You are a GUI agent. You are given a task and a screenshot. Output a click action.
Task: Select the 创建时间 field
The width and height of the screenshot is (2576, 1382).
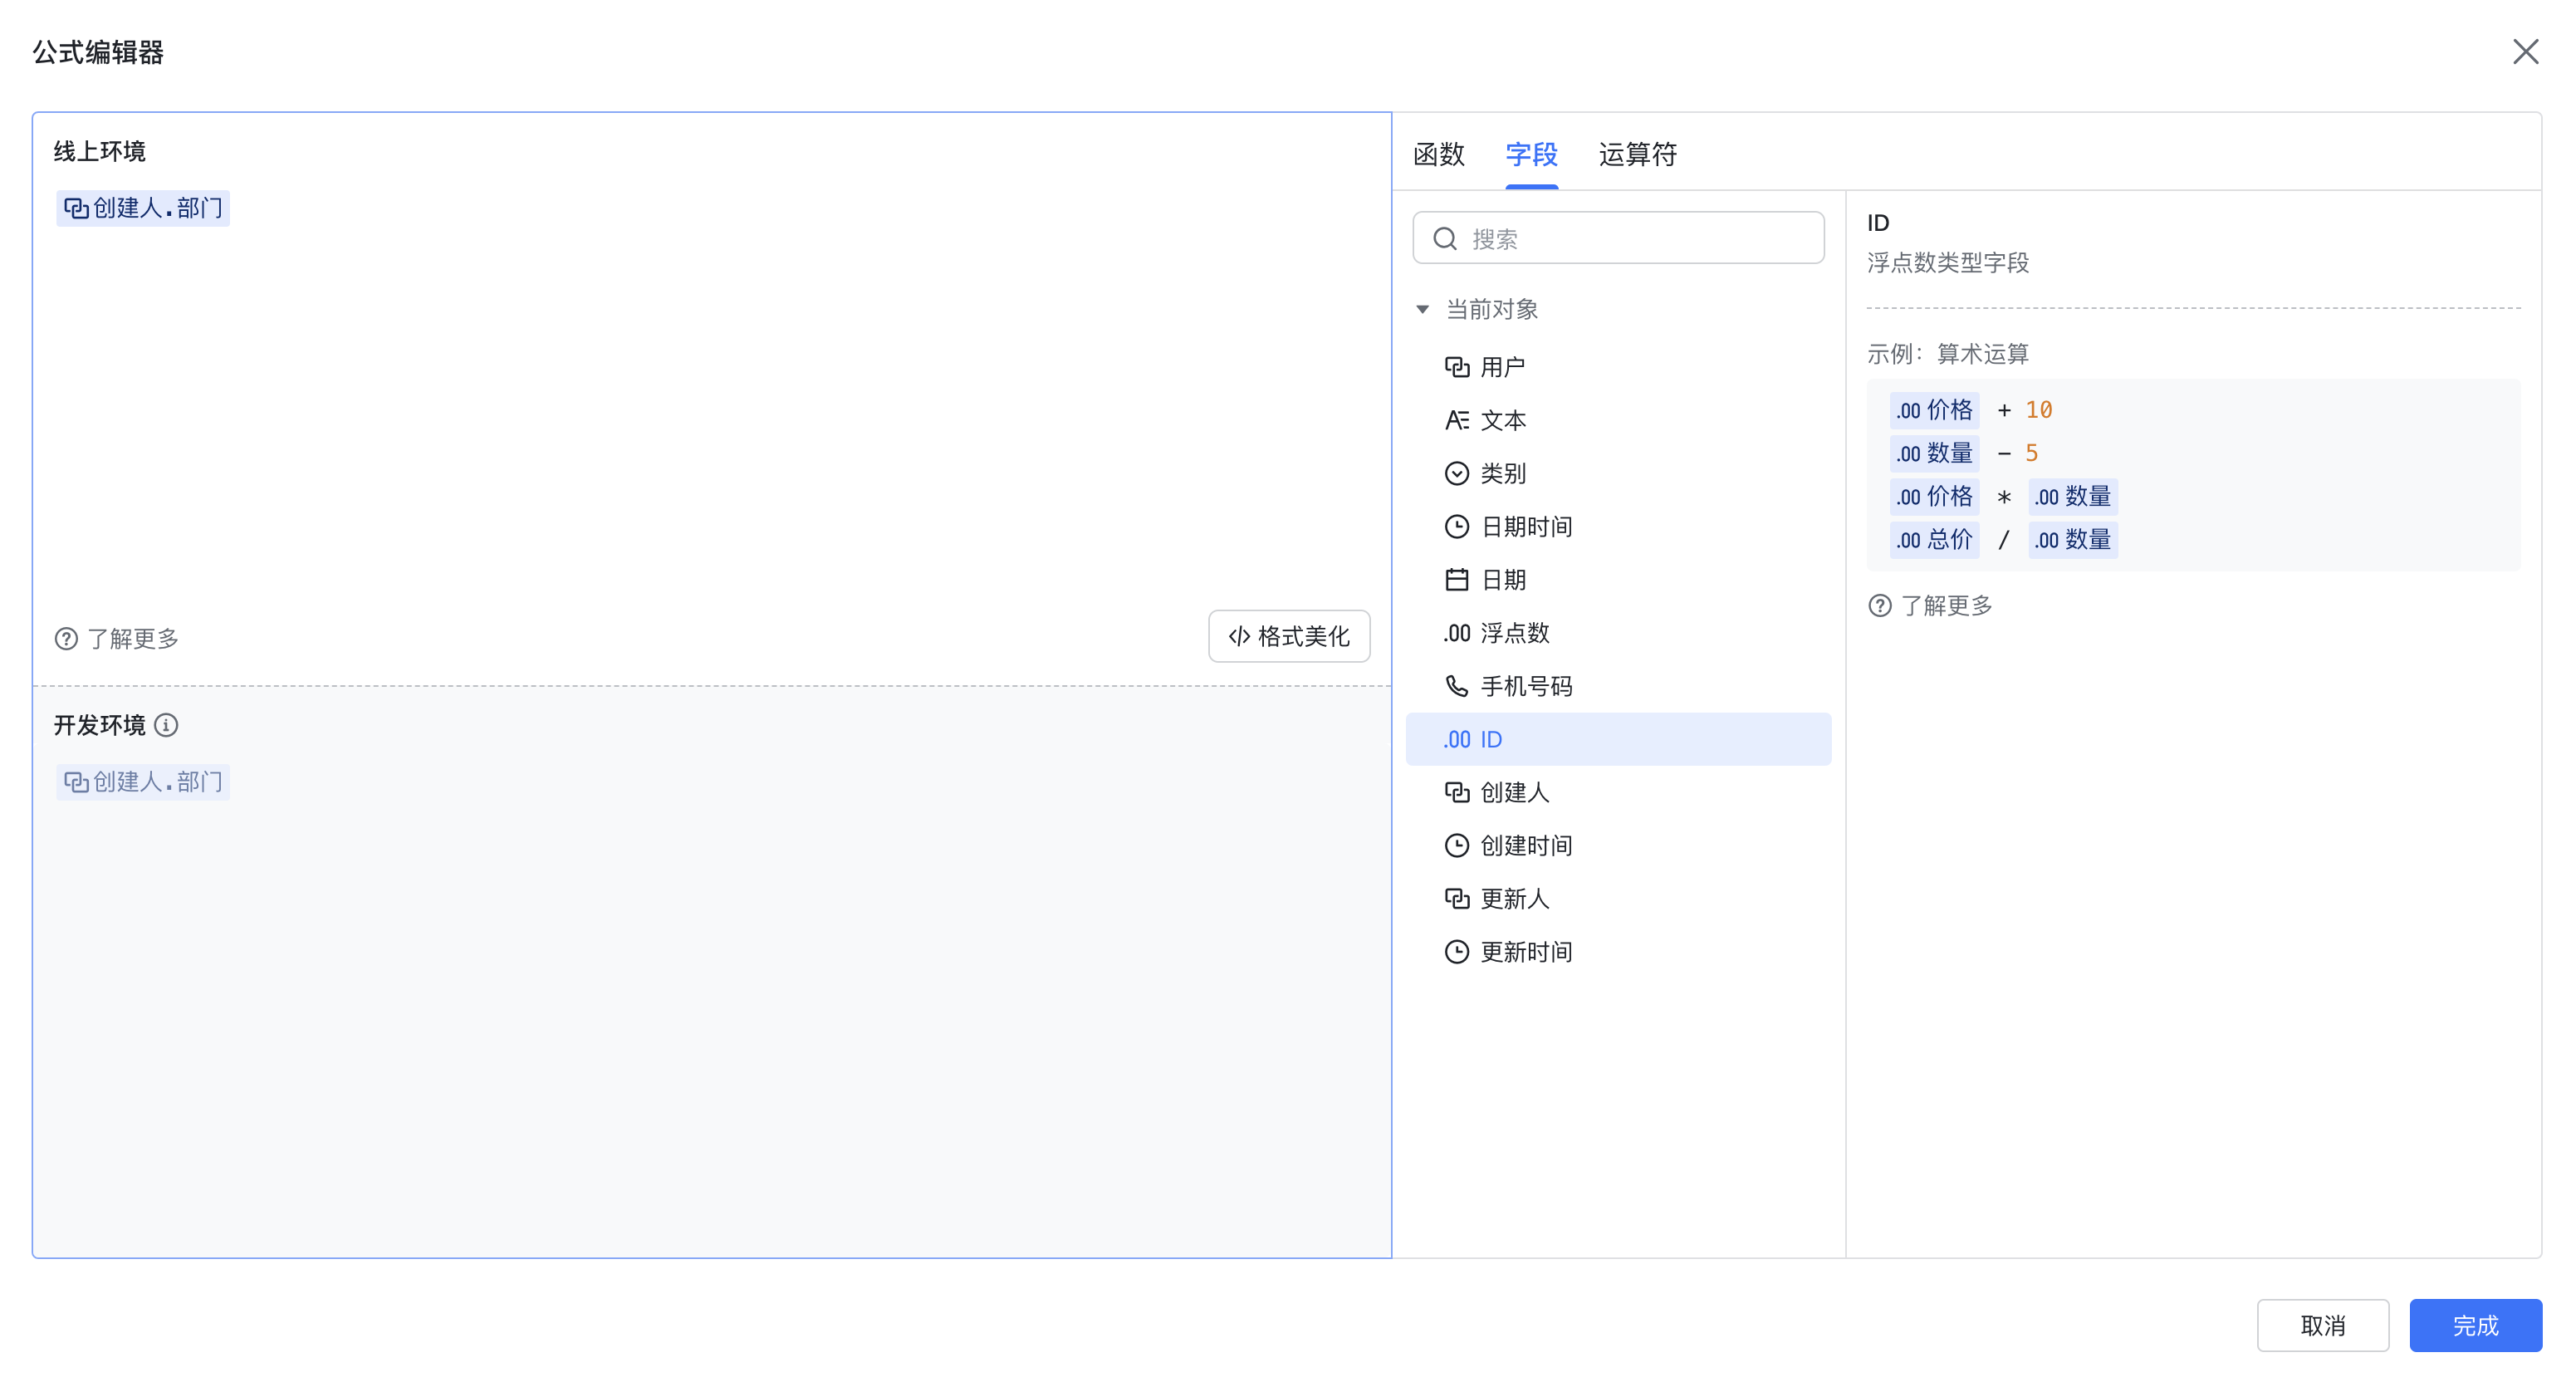[1618, 845]
